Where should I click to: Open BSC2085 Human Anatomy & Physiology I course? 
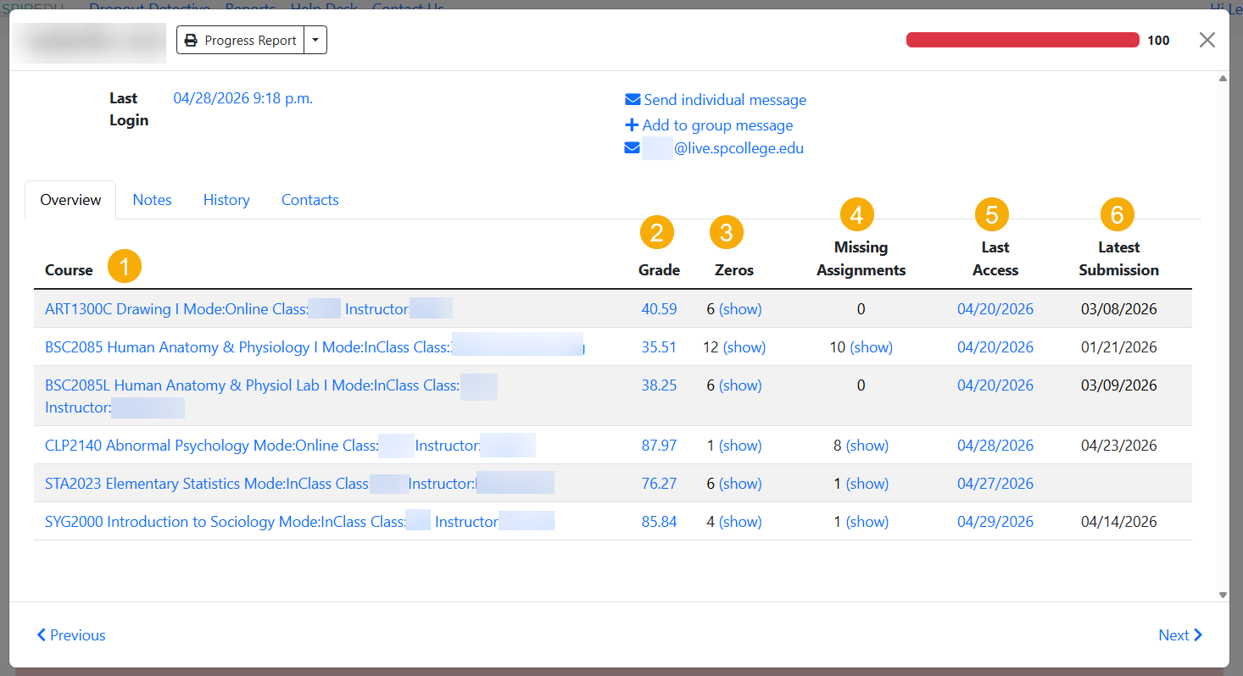[x=315, y=347]
